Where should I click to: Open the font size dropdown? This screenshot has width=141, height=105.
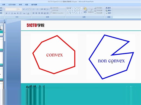click(x=21, y=9)
